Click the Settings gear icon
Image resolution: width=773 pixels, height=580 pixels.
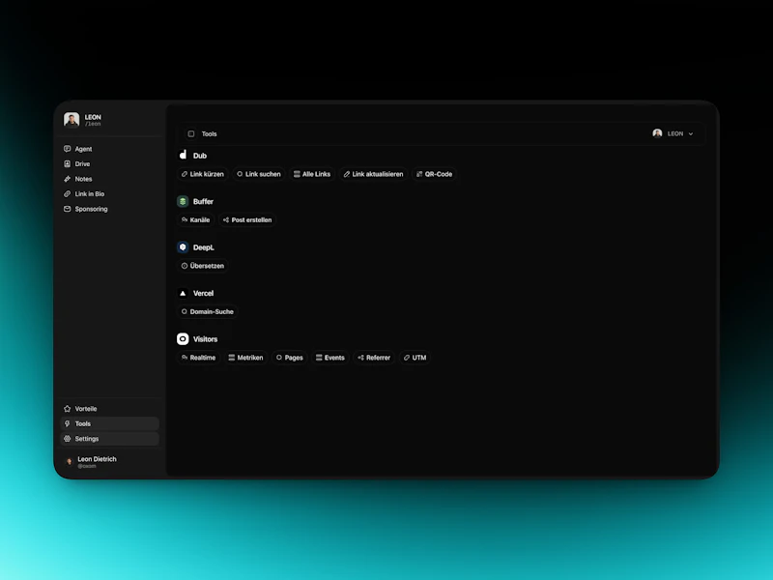click(67, 439)
